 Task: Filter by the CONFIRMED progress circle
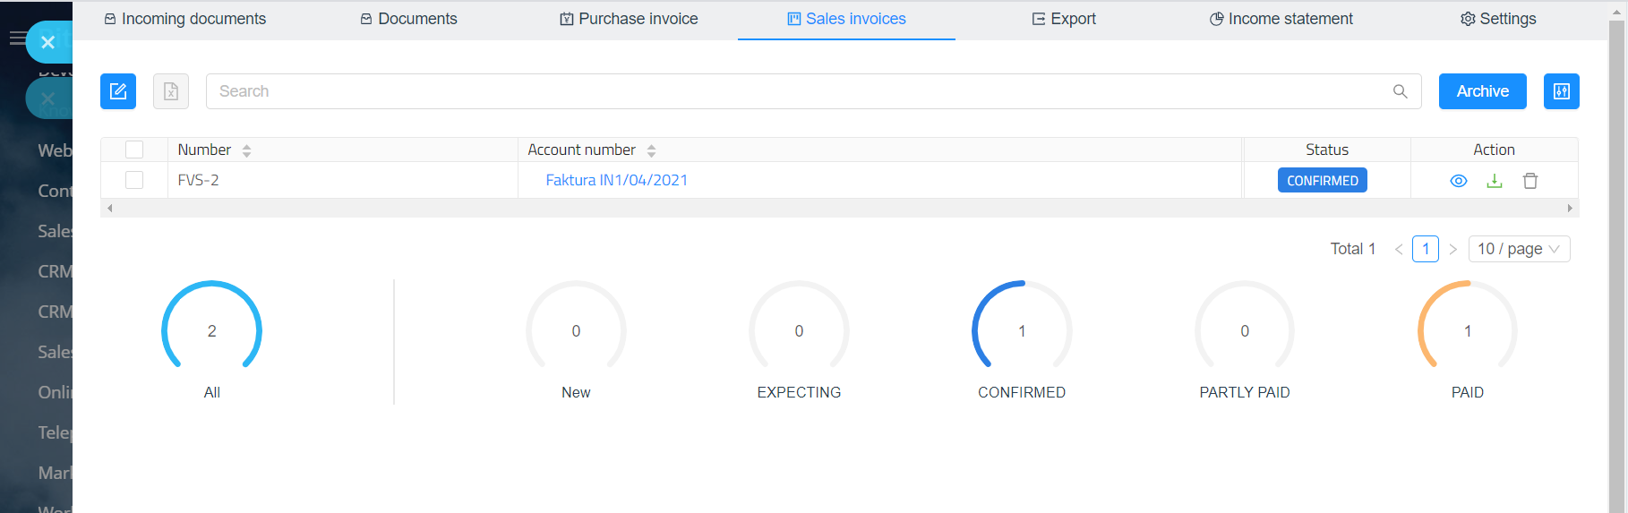pos(1022,330)
